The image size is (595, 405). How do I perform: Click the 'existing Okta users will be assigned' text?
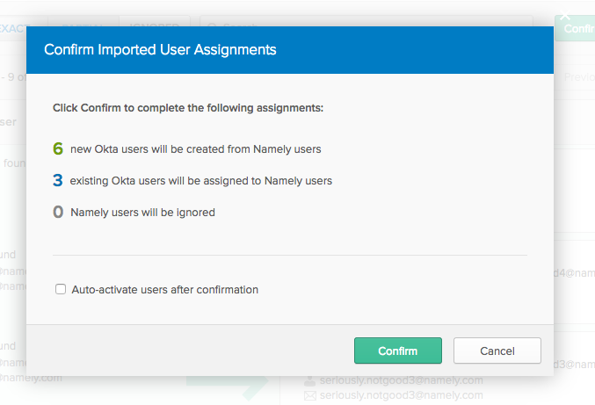[200, 181]
